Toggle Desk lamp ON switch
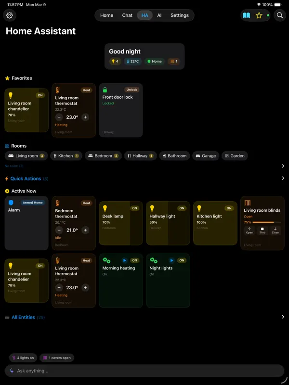This screenshot has width=289, height=385. point(135,208)
